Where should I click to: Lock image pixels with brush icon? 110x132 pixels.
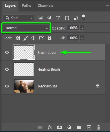(x=26, y=38)
